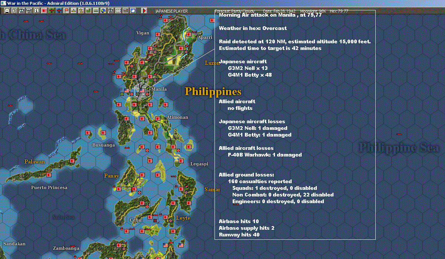The height and width of the screenshot is (259, 445).
Task: Click the 'Palawan' island label
Action: [x=34, y=162]
